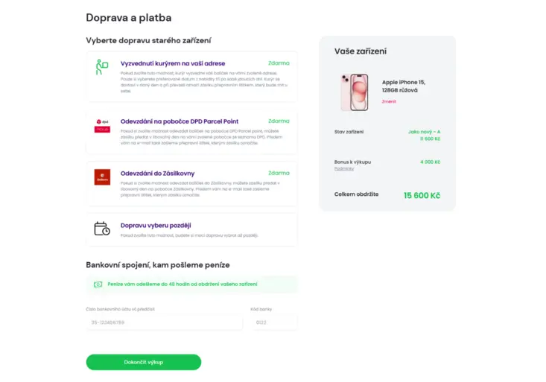Click the Změnit link under device name

tap(389, 102)
